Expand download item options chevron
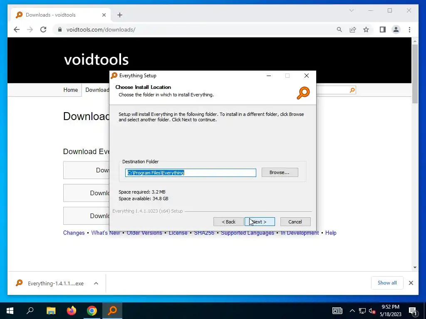The height and width of the screenshot is (319, 426). coord(96,283)
